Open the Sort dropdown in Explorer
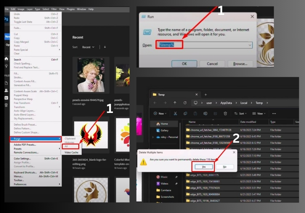 click(240, 114)
